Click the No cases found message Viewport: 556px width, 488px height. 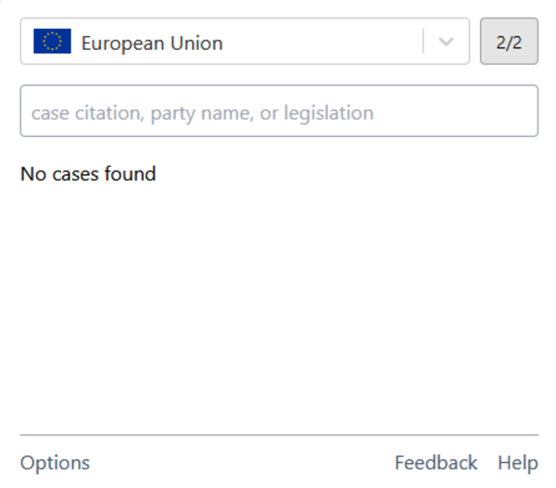tap(88, 174)
